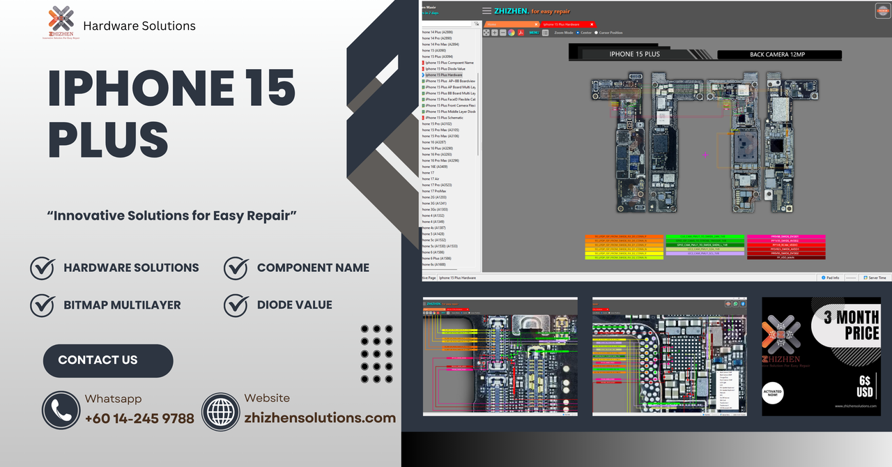The height and width of the screenshot is (467, 892).
Task: Select the Cursor Position zoom mode radio
Action: 596,33
